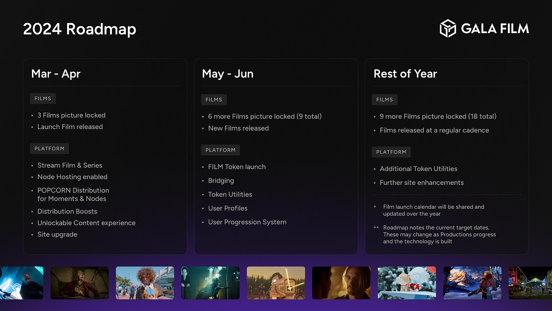Click '9 more Films picture locked (18 total)'
This screenshot has width=552, height=311.
(x=438, y=116)
